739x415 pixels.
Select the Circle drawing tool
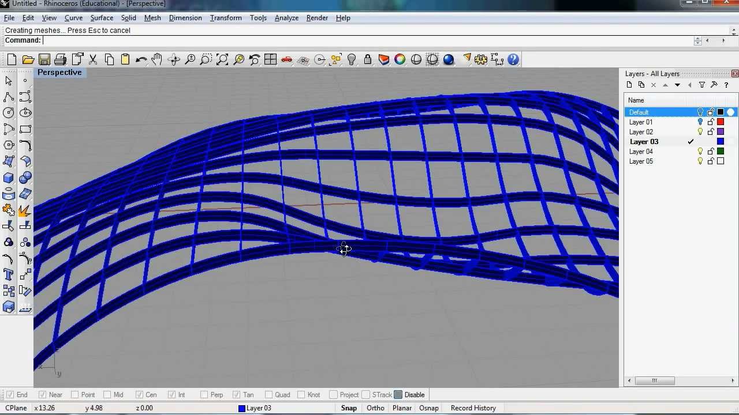[9, 113]
